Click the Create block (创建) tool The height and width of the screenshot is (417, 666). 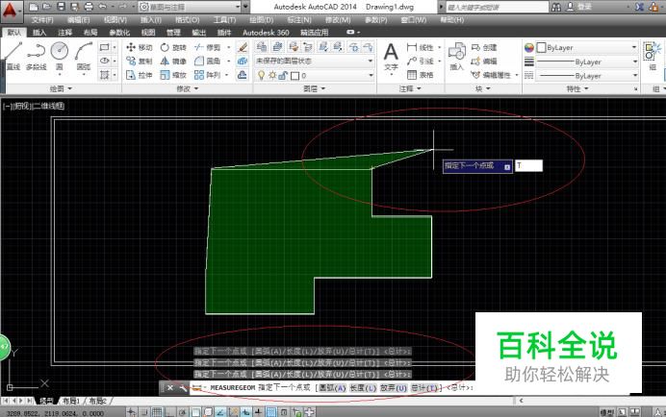[484, 47]
